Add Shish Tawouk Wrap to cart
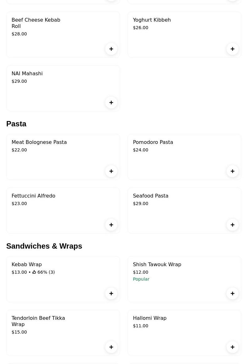The height and width of the screenshot is (364, 252). [x=233, y=293]
